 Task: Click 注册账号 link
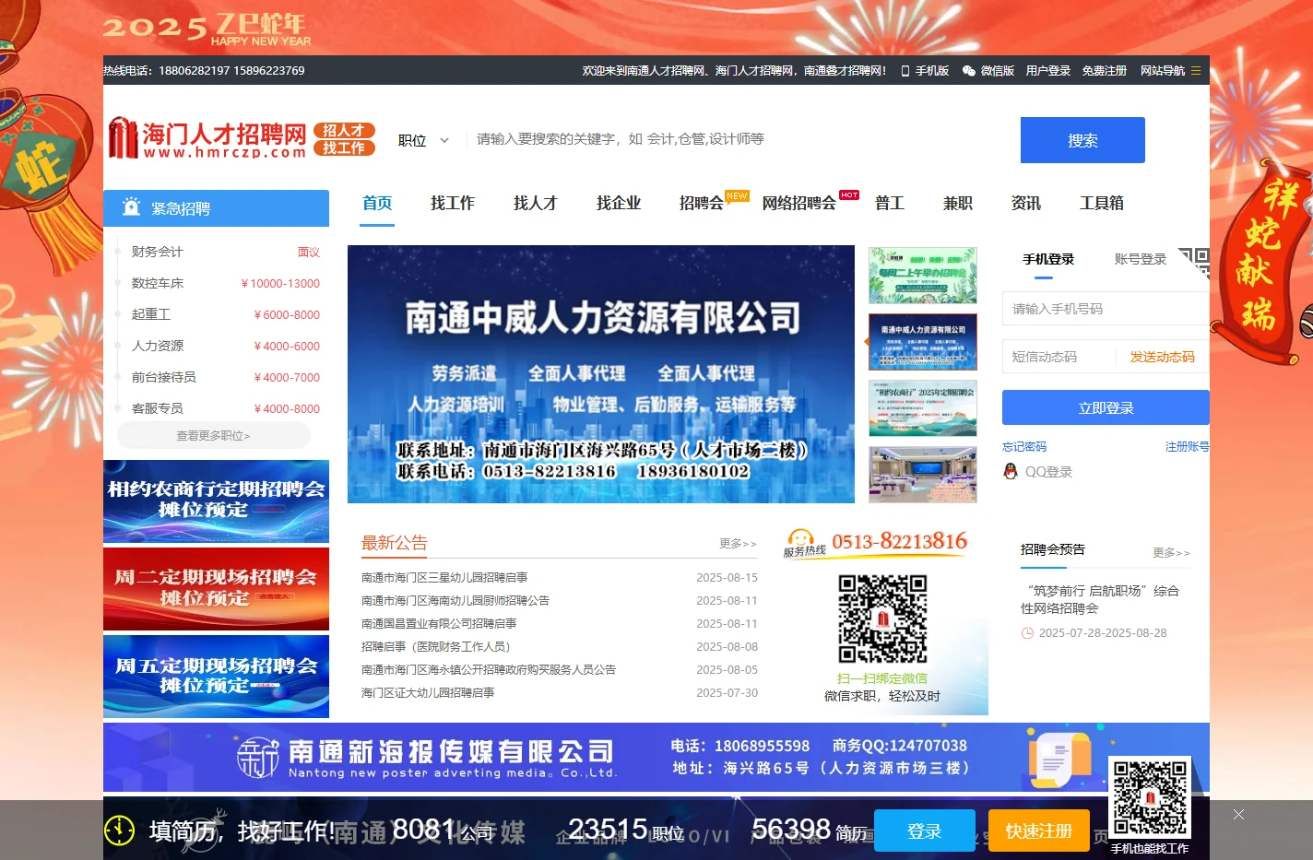pyautogui.click(x=1188, y=446)
